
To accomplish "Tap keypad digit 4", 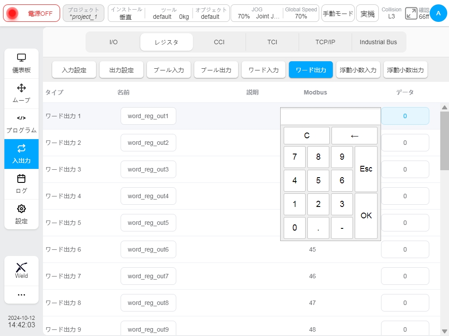I will click(295, 181).
